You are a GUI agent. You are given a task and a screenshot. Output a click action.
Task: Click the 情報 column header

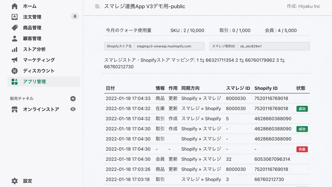point(160,88)
